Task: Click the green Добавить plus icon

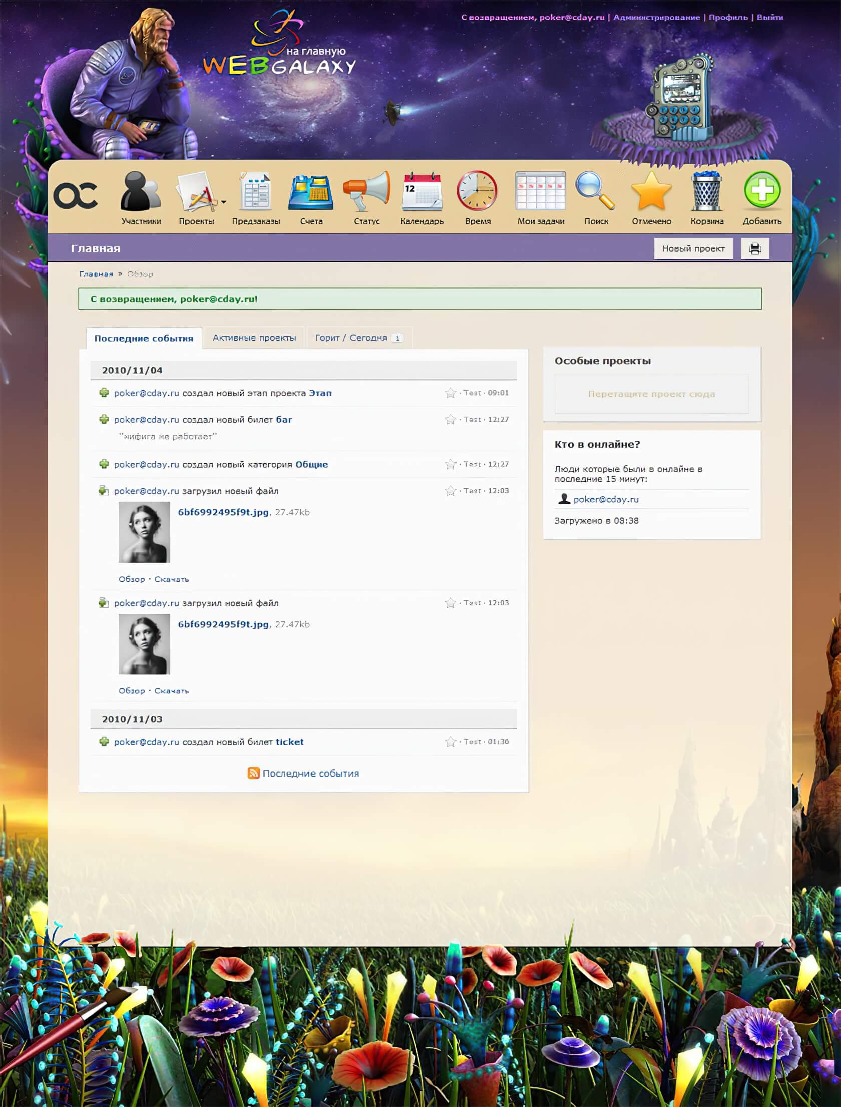Action: tap(762, 190)
